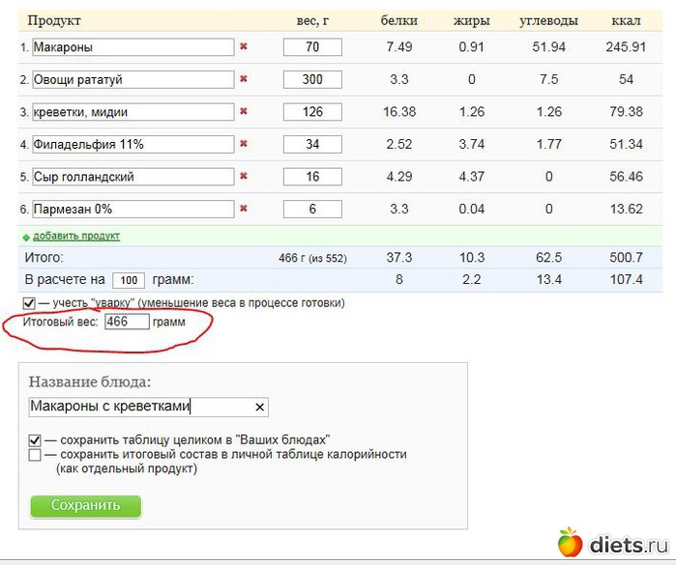Remove the креветки, мидии row
The height and width of the screenshot is (565, 676).
tap(244, 112)
